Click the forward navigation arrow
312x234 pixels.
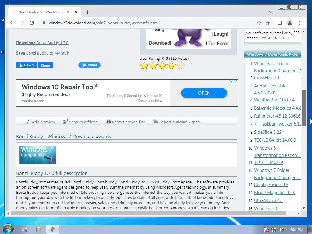[x=22, y=23]
